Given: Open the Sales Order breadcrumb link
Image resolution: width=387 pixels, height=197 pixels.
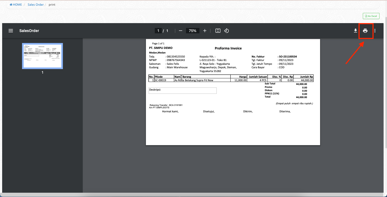Looking at the screenshot, I should (x=35, y=5).
